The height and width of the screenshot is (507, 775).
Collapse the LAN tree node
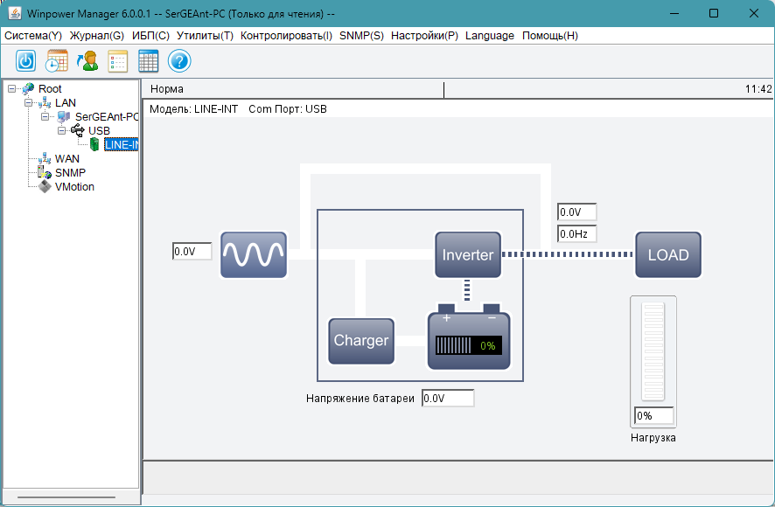(29, 103)
